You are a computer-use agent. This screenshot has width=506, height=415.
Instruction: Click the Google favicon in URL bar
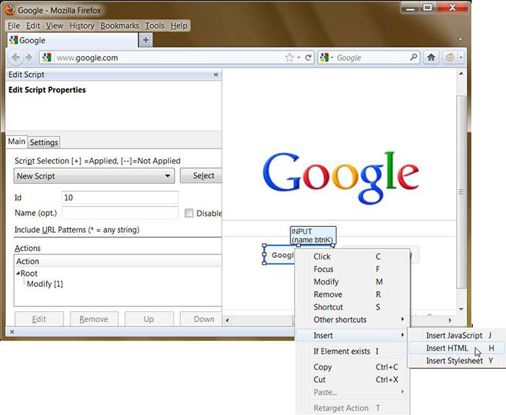pyautogui.click(x=47, y=58)
